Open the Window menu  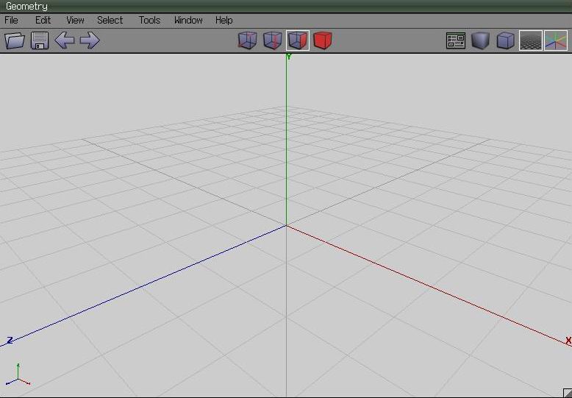coord(188,20)
